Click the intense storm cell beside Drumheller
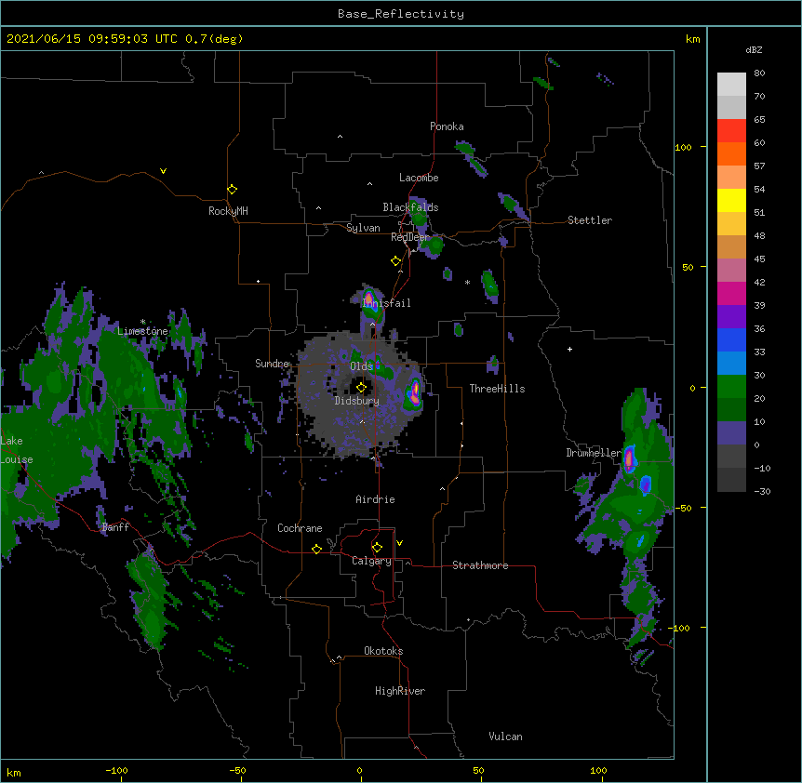This screenshot has width=802, height=783. [629, 458]
